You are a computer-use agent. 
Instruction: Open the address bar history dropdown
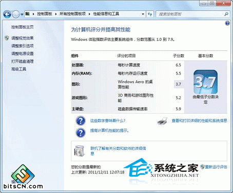143,14
